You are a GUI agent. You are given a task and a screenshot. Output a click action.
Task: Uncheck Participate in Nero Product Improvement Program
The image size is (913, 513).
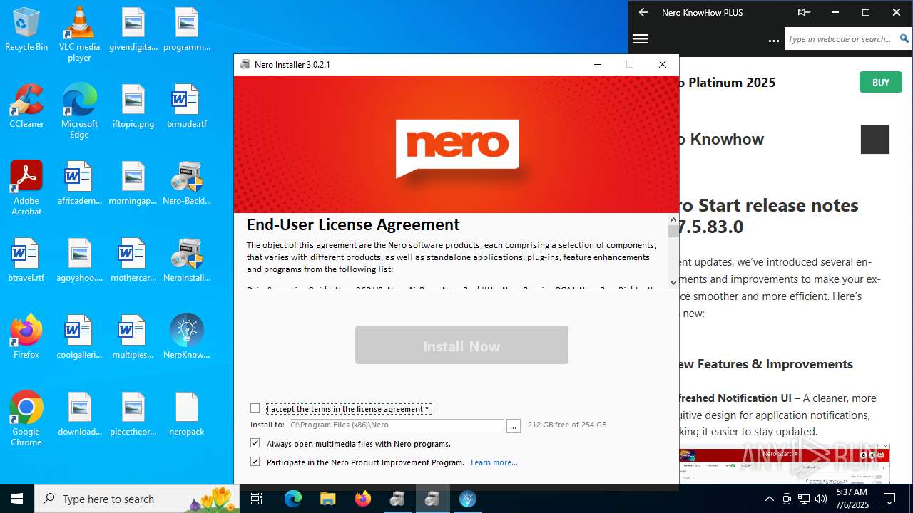(x=255, y=462)
